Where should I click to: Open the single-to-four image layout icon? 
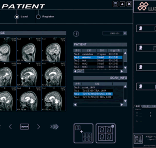click(83, 133)
